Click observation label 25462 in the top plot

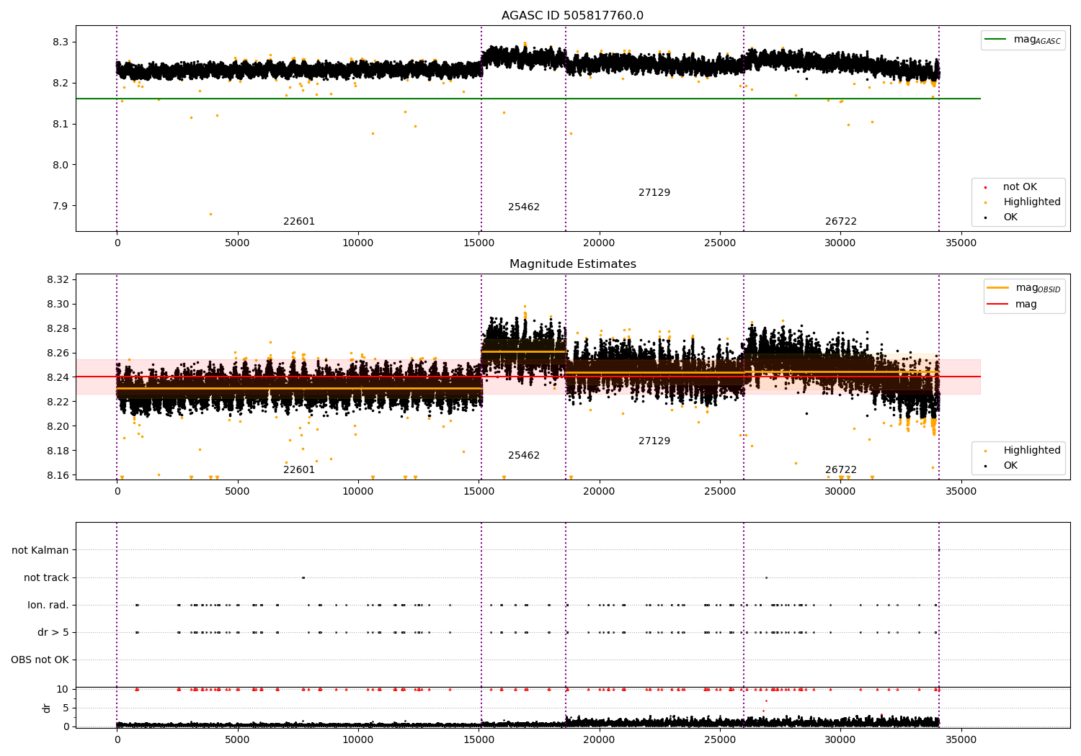coord(524,207)
